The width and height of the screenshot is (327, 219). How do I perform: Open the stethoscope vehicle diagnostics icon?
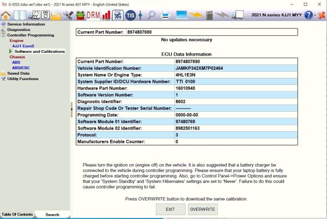[x=35, y=15]
